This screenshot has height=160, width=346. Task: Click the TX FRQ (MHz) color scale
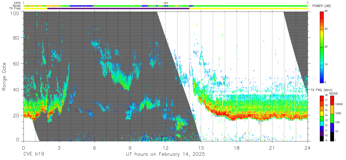[x=322, y=118]
